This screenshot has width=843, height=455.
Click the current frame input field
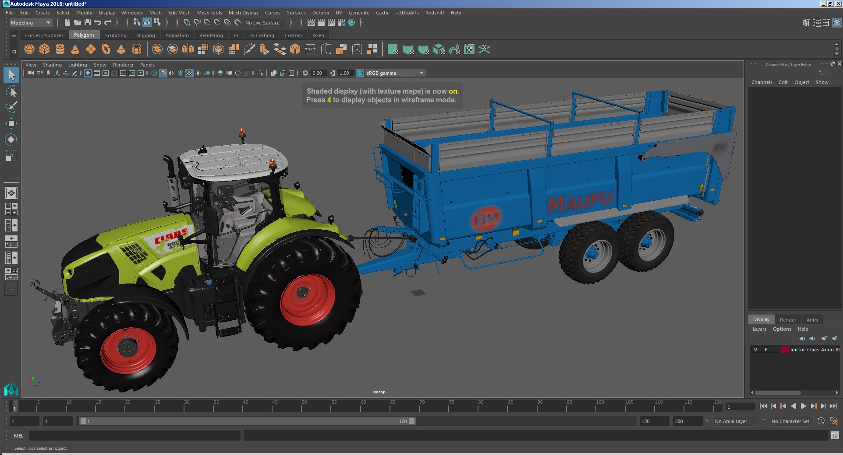pos(740,407)
